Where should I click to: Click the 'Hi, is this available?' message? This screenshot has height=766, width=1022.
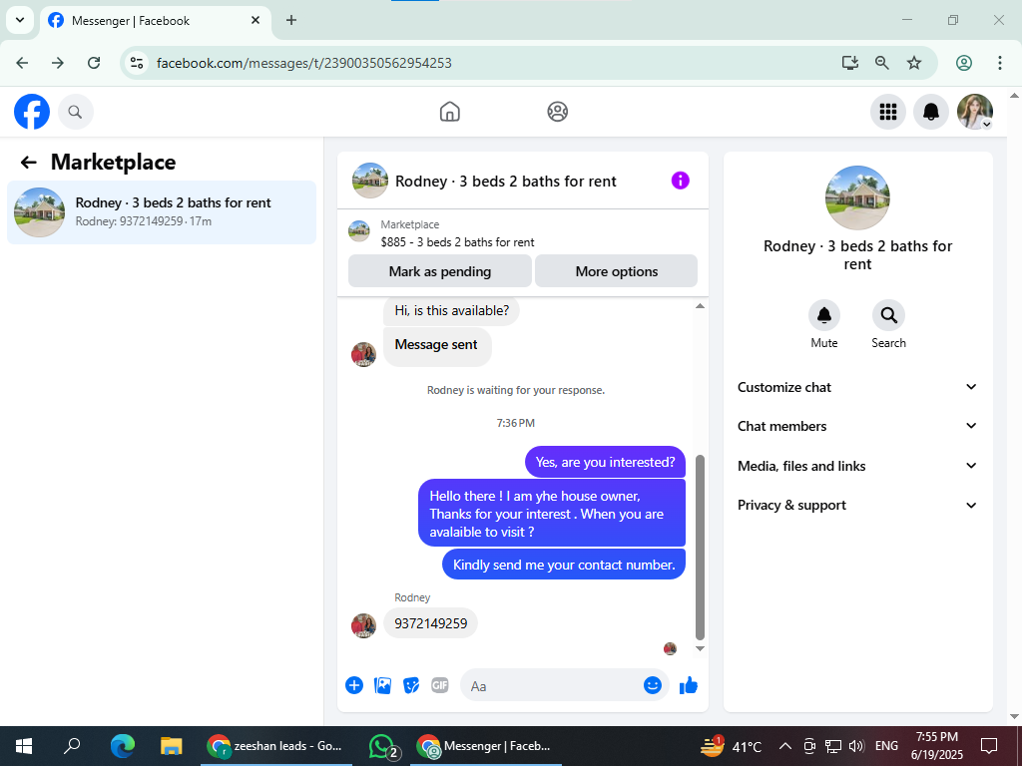pyautogui.click(x=451, y=311)
